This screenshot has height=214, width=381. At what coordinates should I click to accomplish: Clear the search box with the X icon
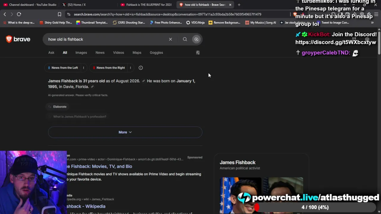[x=170, y=39]
